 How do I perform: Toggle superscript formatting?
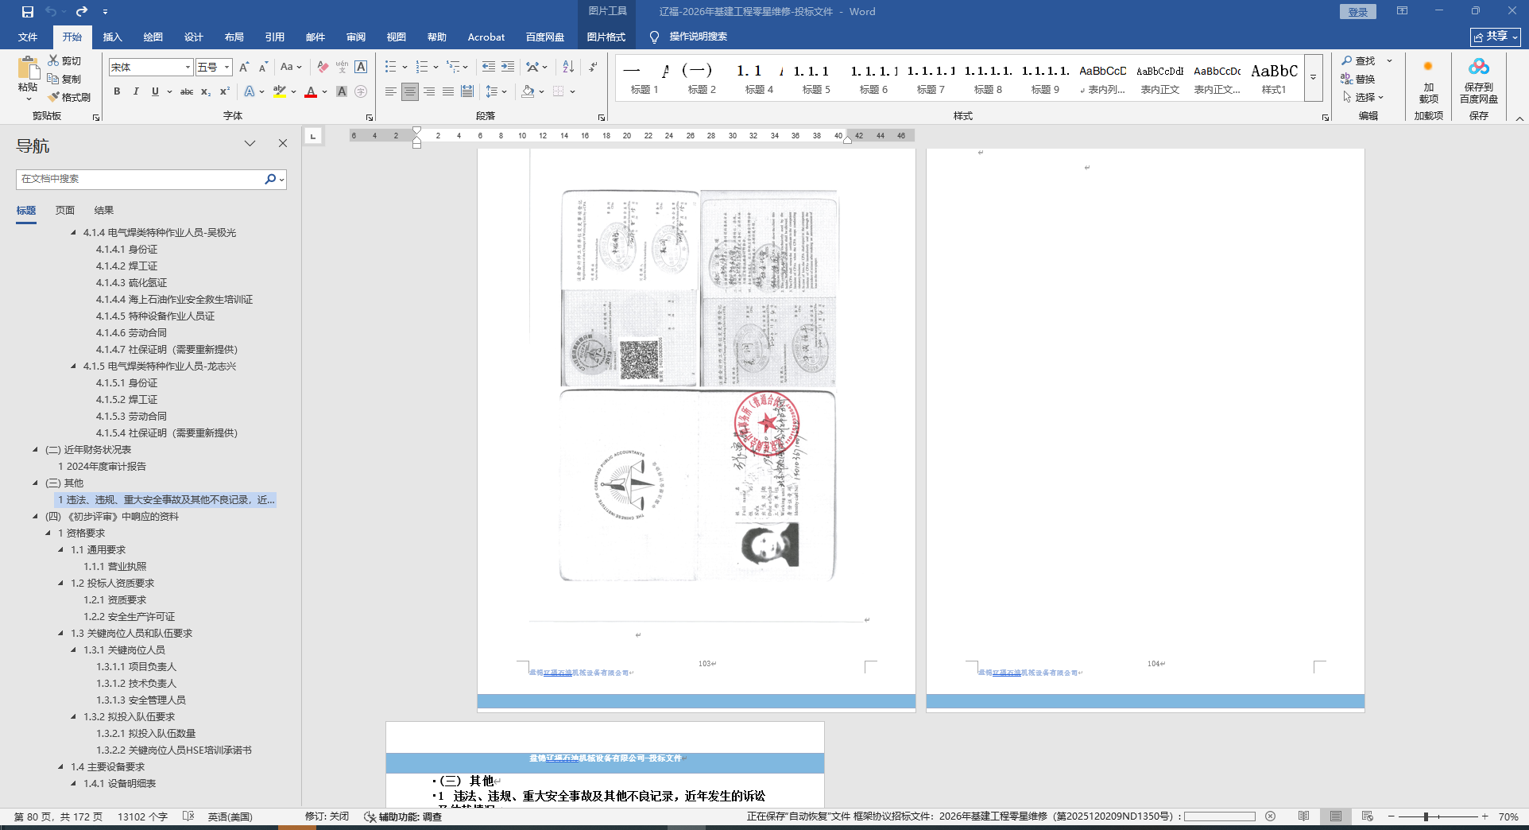tap(225, 91)
